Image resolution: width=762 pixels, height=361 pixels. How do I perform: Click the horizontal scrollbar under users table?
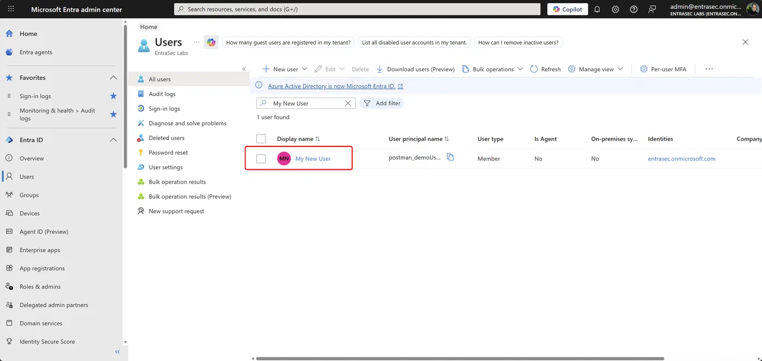[460, 358]
